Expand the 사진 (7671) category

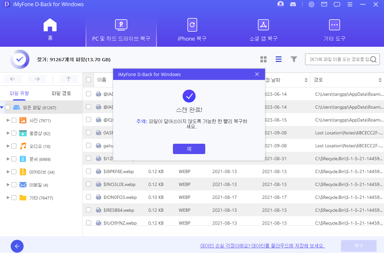point(8,120)
